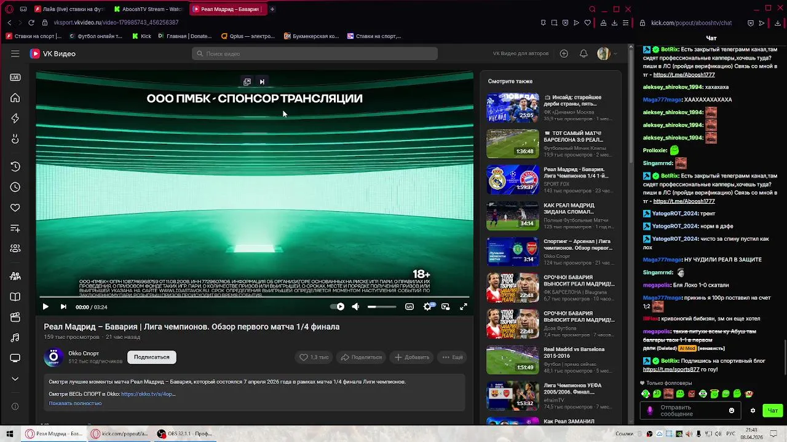Click 'Подписаться' subscribe button
Viewport: 787px width, 442px height.
(x=152, y=357)
